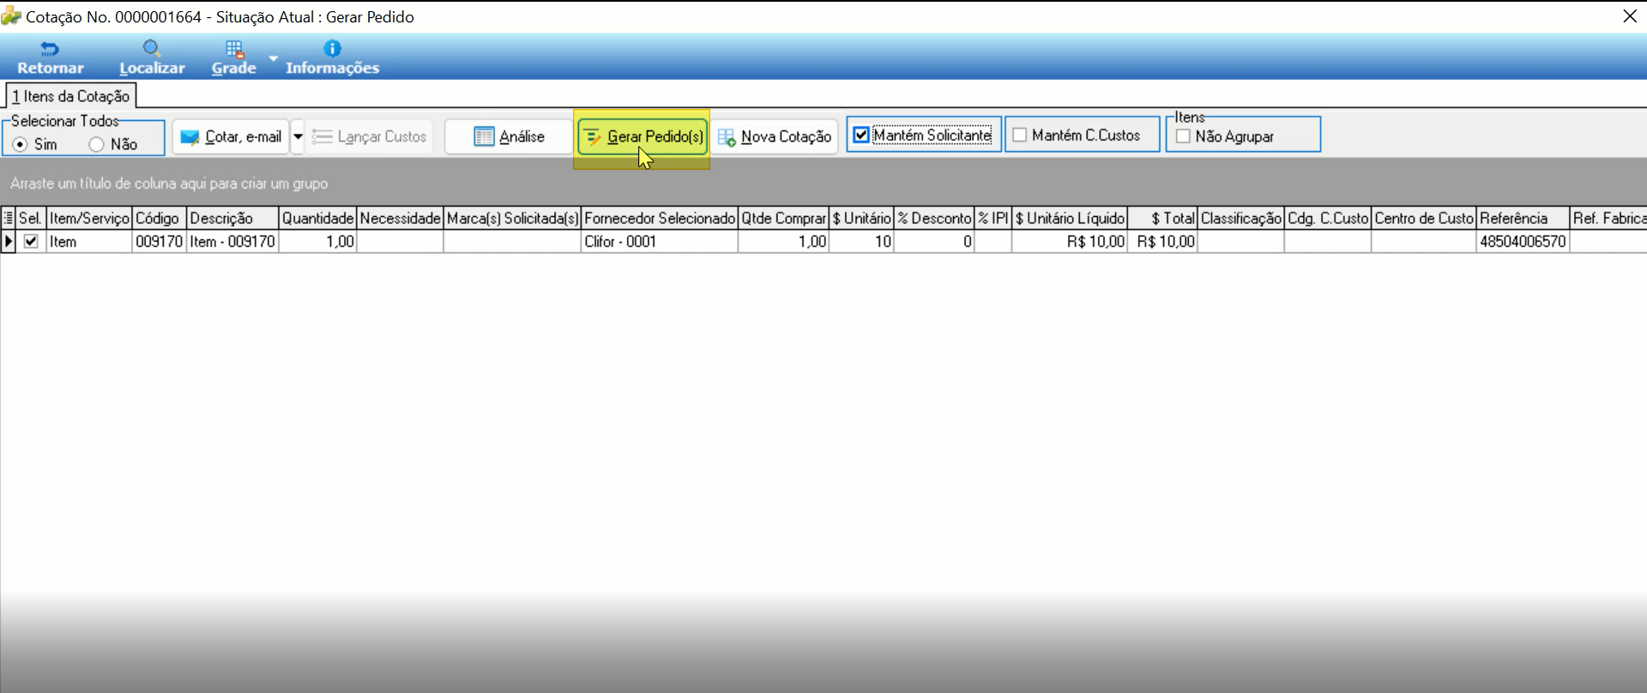Screen dimensions: 1647x693
Task: Check the Não Agrupar option
Action: pos(1184,136)
